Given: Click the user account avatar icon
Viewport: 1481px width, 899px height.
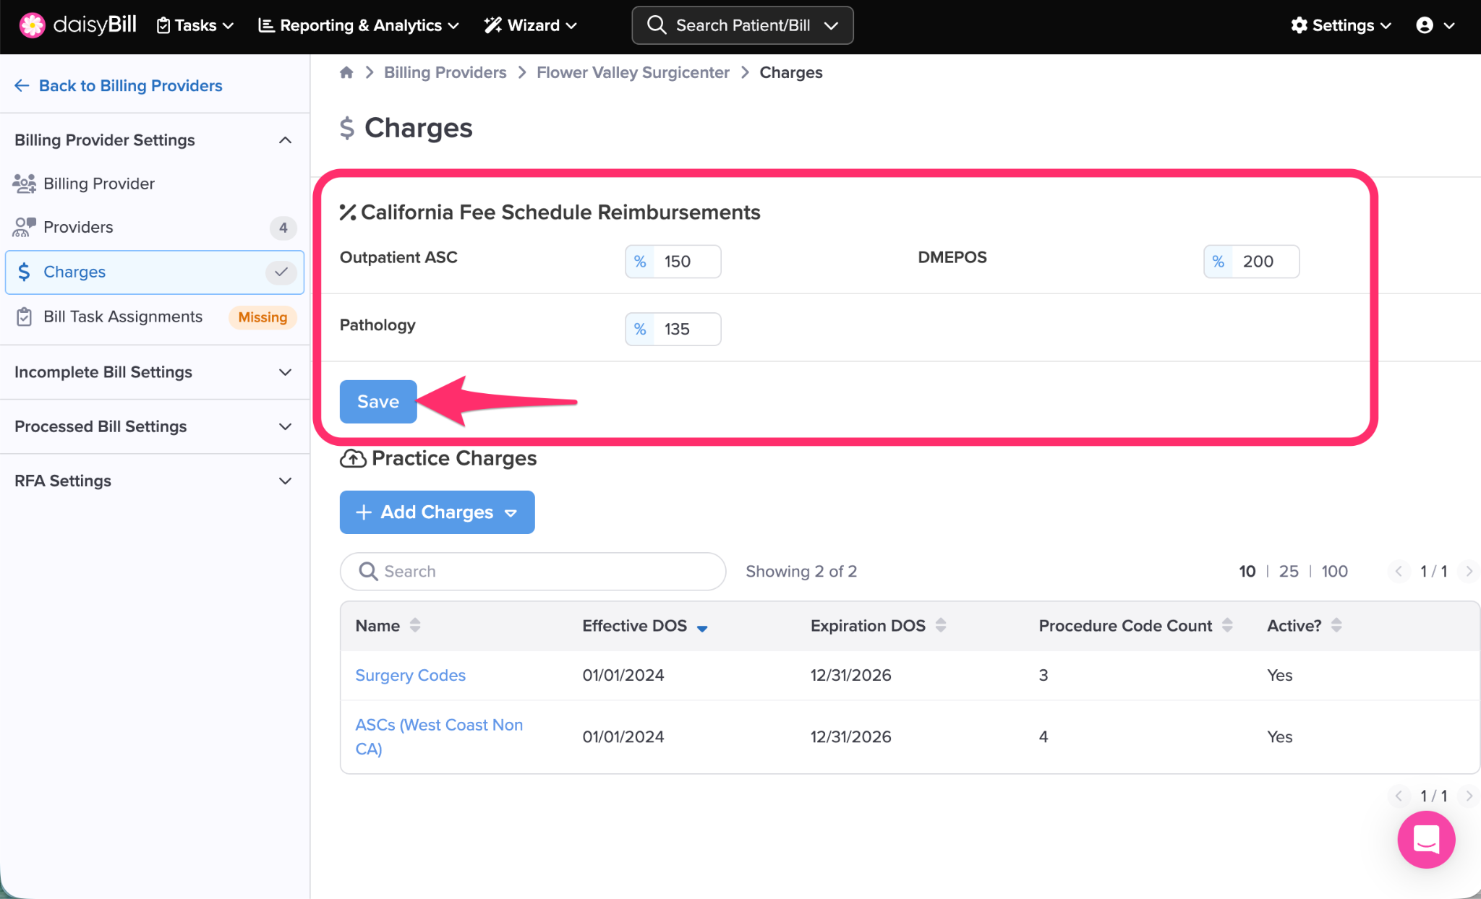Looking at the screenshot, I should 1424,25.
